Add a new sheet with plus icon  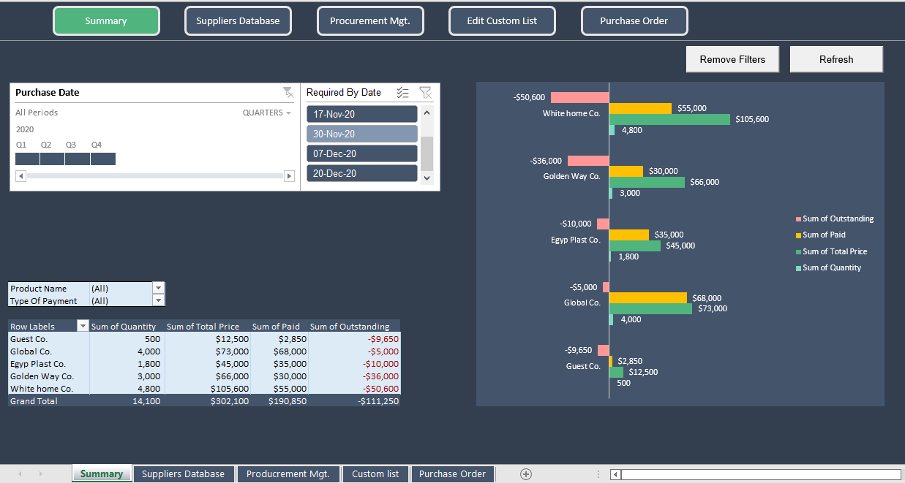525,474
